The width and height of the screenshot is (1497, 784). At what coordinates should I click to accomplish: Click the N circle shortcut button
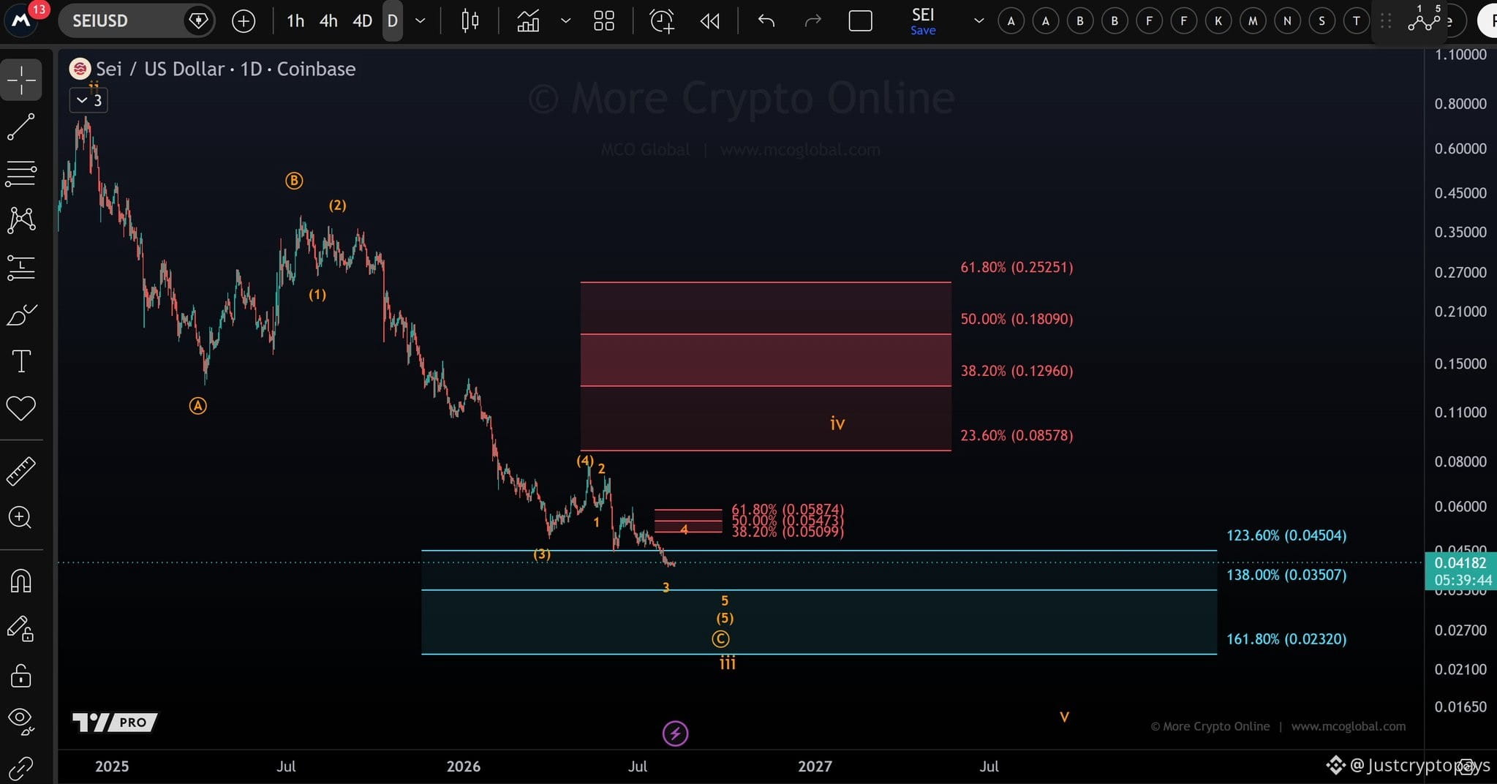[x=1287, y=21]
